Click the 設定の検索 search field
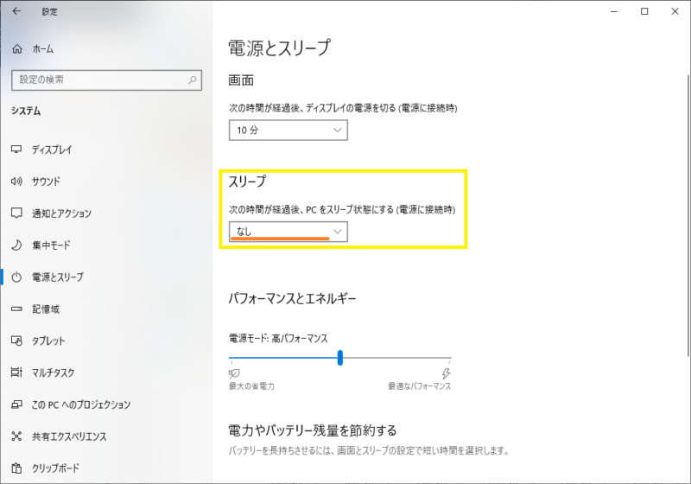 [x=95, y=80]
